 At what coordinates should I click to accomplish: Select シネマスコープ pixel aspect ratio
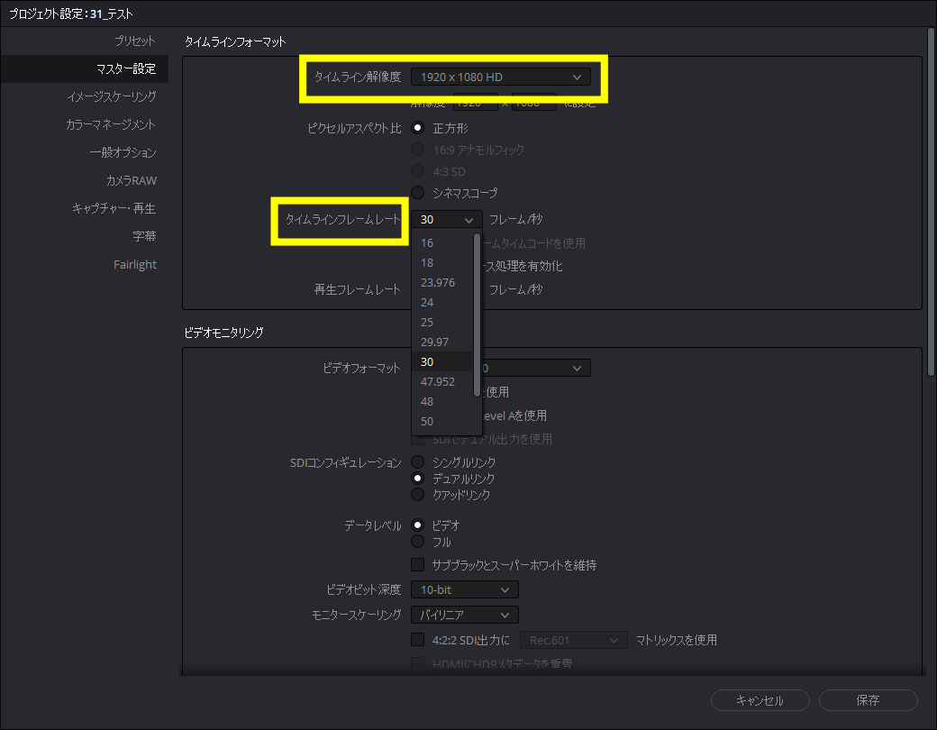(x=417, y=192)
